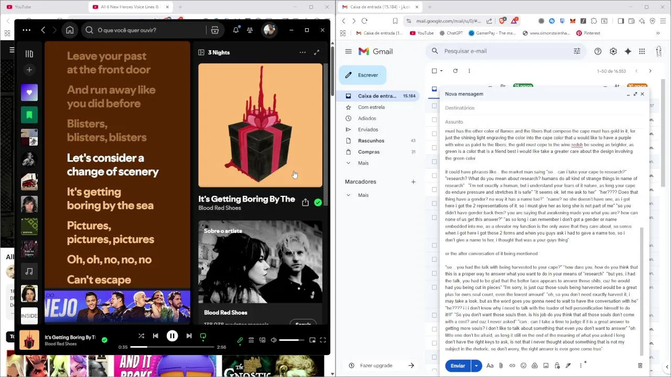671x377 pixels.
Task: Create playlist with the plus icon in Spotify sidebar
Action: (x=29, y=70)
